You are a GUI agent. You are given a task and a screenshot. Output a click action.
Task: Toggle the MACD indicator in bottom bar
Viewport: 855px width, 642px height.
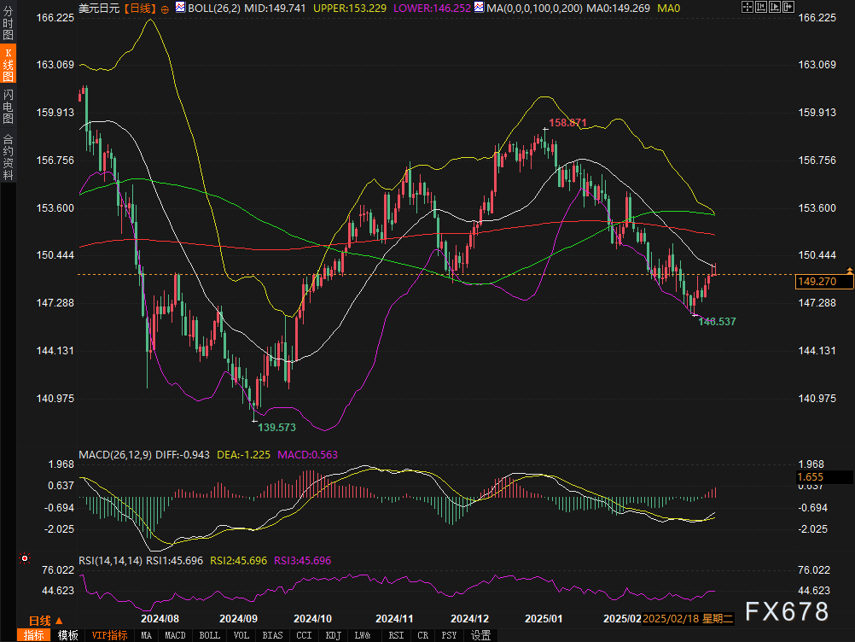[x=175, y=635]
